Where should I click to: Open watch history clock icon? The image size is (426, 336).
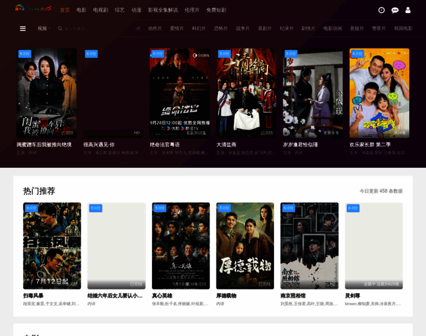(x=382, y=10)
